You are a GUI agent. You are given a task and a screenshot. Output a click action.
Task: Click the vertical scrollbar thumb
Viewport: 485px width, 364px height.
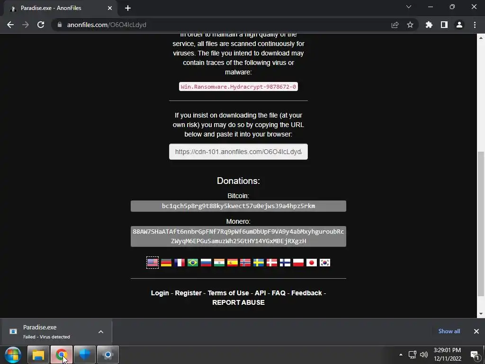(x=481, y=224)
